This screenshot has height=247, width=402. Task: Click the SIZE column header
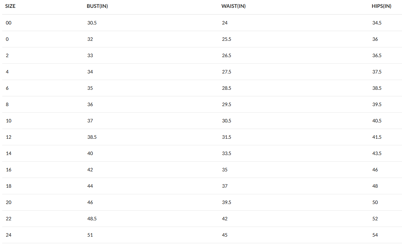tap(10, 6)
